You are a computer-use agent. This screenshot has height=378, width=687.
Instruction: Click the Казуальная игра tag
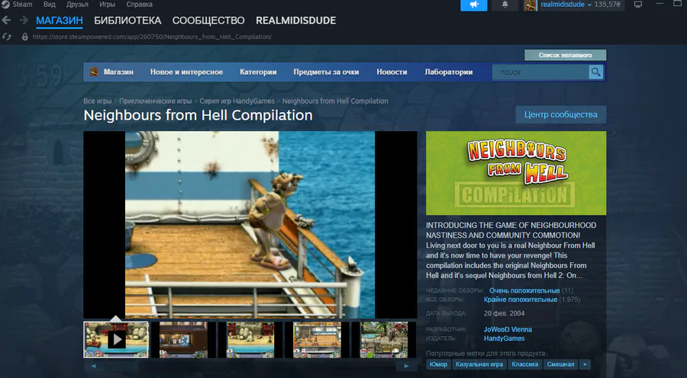click(479, 364)
